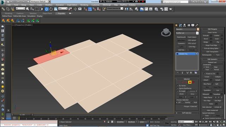Open the Render Setup icon
Screen dimensions: 226x127
click(x=162, y=9)
